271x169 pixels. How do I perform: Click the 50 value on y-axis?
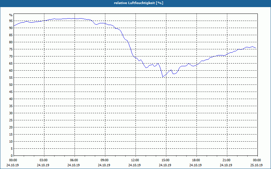[11, 85]
